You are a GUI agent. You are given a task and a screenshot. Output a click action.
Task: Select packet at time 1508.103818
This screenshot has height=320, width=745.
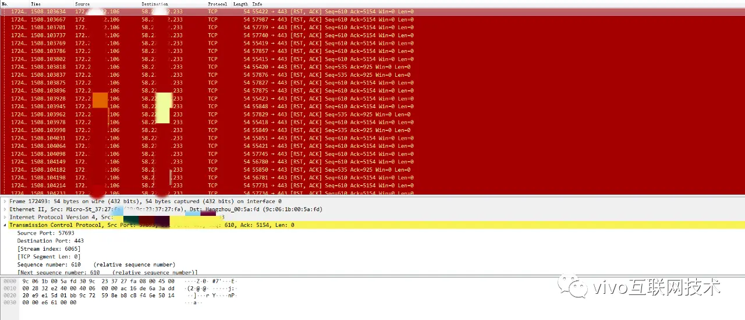[372, 67]
